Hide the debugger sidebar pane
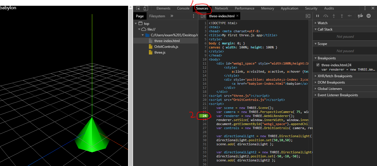 pos(308,16)
